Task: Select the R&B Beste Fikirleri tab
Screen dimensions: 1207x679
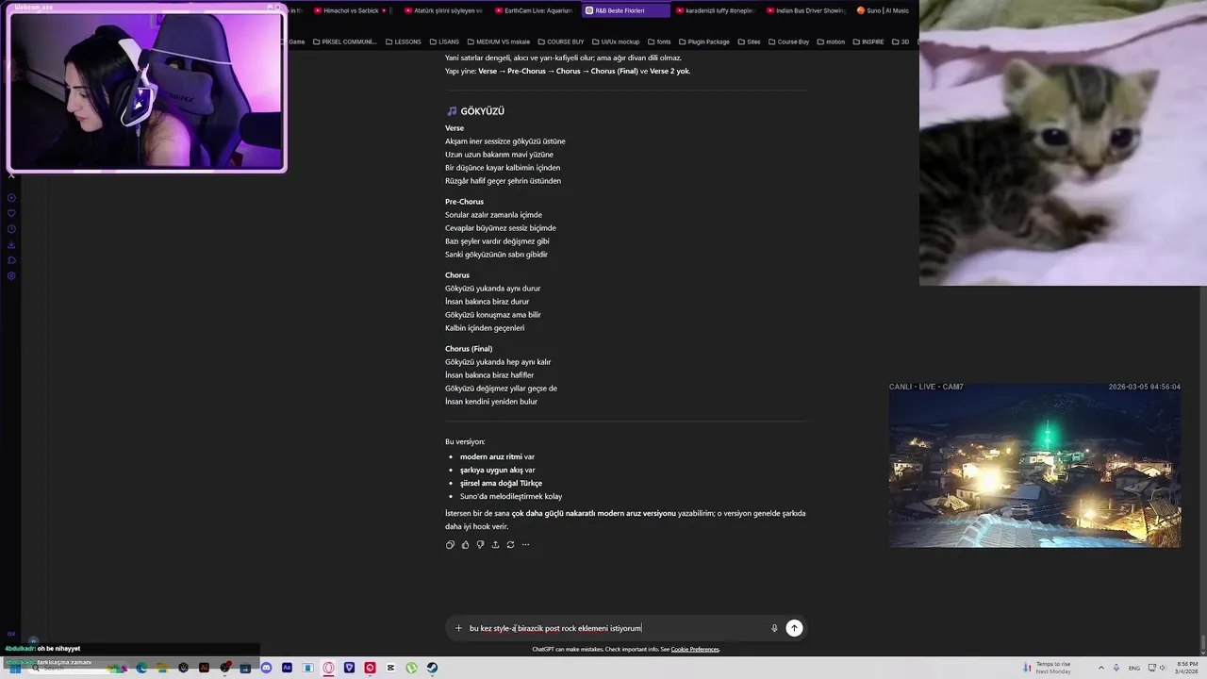Action: tap(625, 10)
